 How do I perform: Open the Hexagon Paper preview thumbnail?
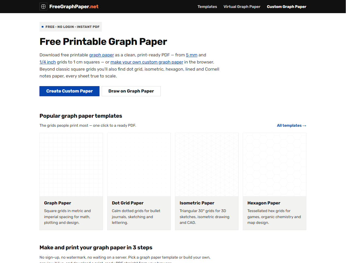[274, 164]
